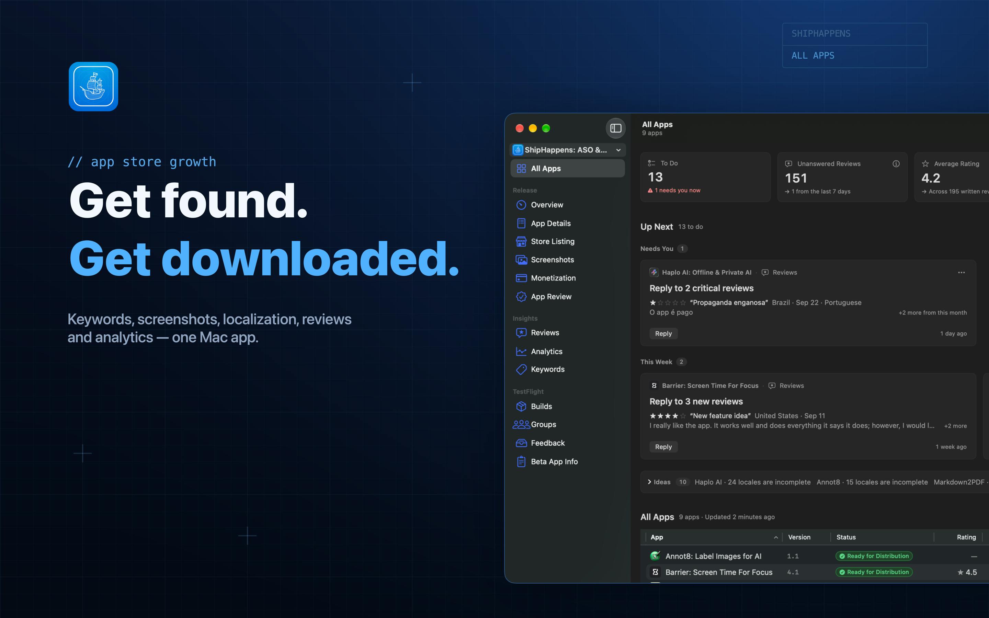Click the Reviews tag on the Barrier card
The image size is (989, 618).
pyautogui.click(x=786, y=386)
